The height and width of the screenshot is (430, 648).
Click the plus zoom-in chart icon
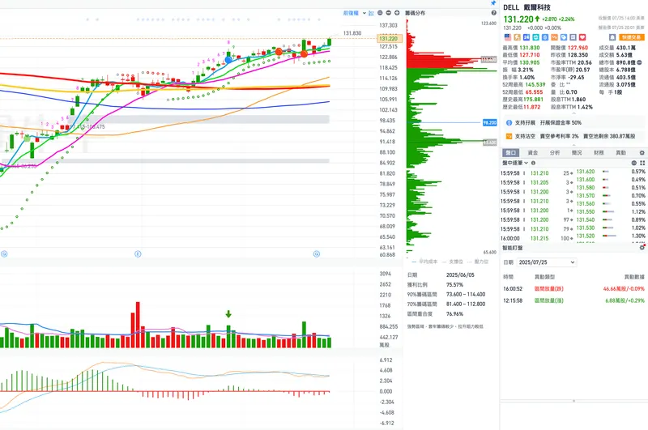(397, 13)
